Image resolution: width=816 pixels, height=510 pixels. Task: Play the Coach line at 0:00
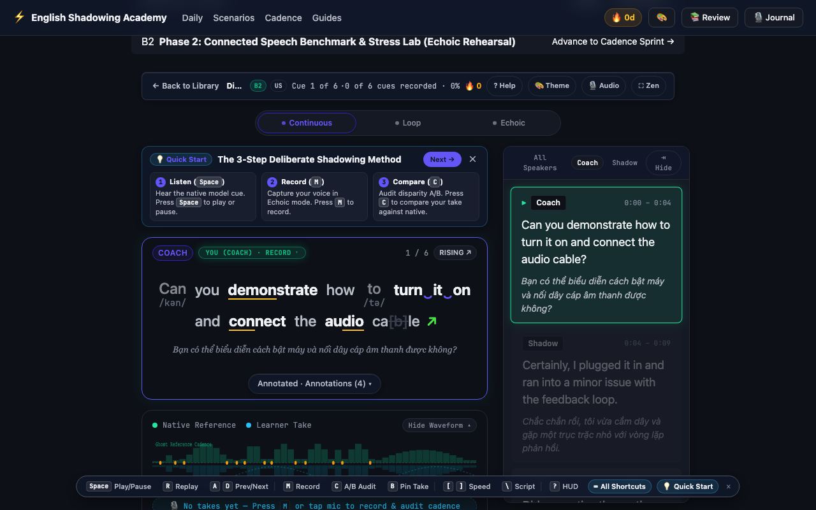click(596, 255)
